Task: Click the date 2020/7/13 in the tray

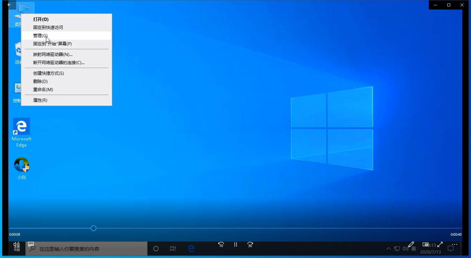Action: (x=430, y=252)
